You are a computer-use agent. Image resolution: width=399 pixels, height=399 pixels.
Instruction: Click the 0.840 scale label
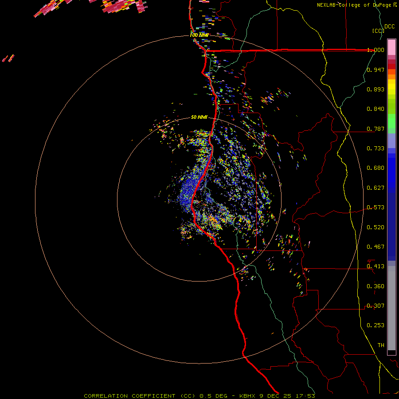(376, 109)
